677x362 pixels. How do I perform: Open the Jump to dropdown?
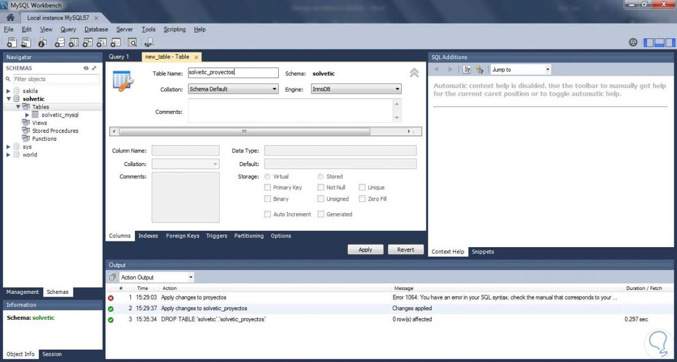point(520,70)
